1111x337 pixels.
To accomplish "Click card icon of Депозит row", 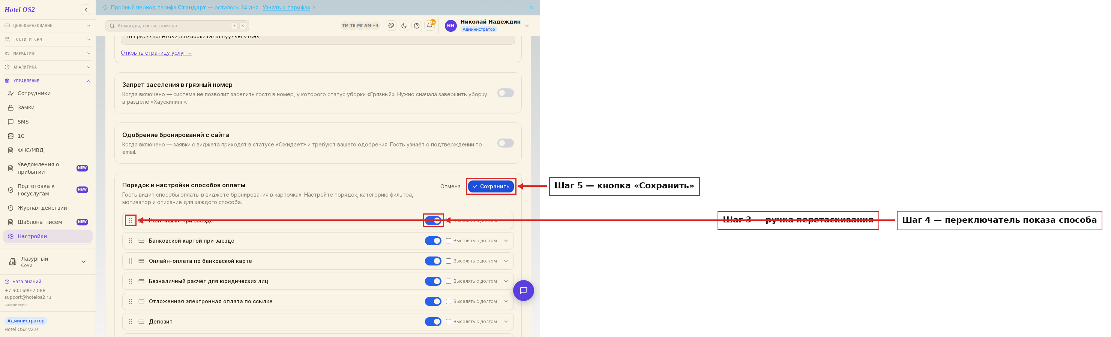I will [x=141, y=322].
